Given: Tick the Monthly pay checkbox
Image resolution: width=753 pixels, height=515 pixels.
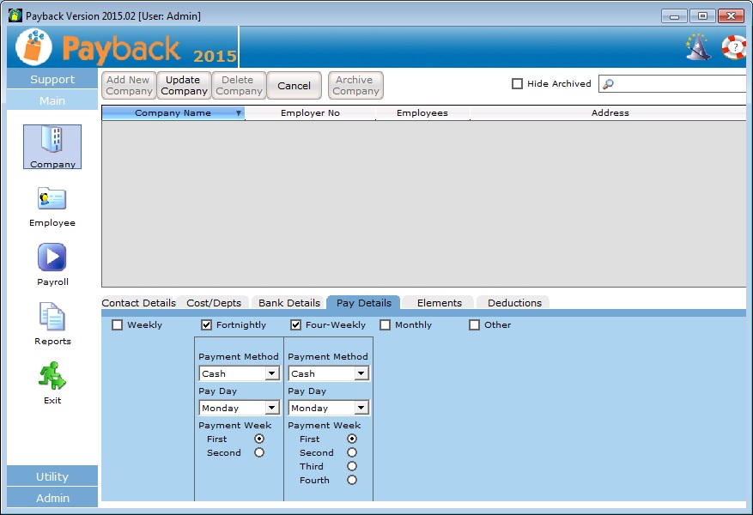Looking at the screenshot, I should [386, 325].
